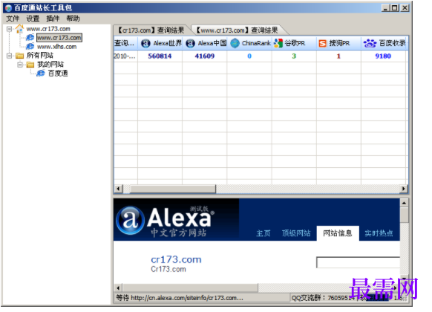This screenshot has width=432, height=312.
Task: Click the Sogou icon in 搜狗PR header
Action: [x=322, y=43]
